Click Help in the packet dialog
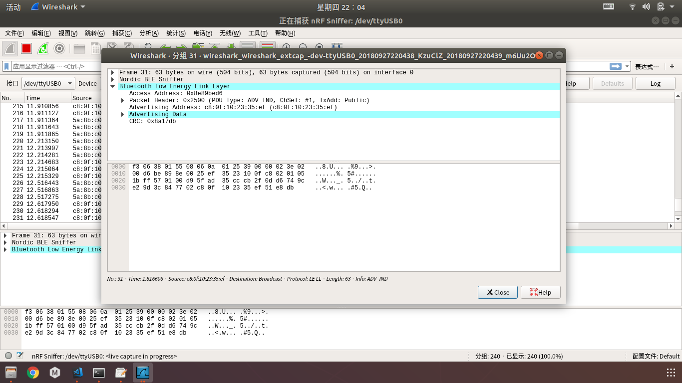This screenshot has height=383, width=682. tap(540, 292)
